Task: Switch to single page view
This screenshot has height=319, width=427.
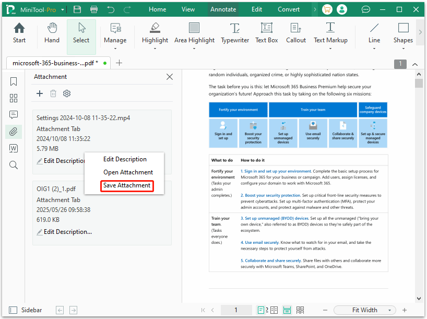Action: coord(260,310)
